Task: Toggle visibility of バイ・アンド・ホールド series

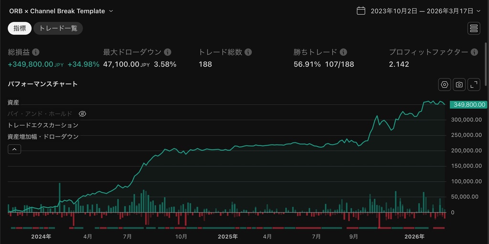Action: point(82,114)
